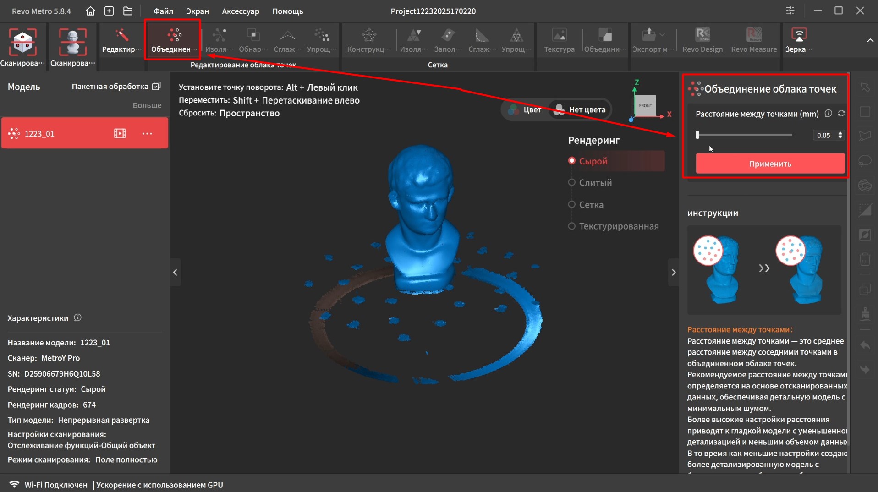878x492 pixels.
Task: Open more options for model 1223_01
Action: click(x=147, y=133)
